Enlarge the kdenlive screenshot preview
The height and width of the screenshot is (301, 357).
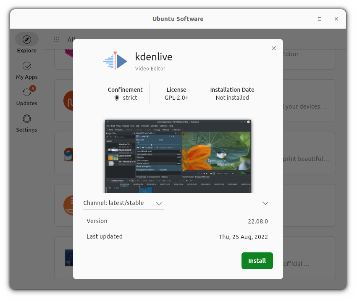(178, 156)
